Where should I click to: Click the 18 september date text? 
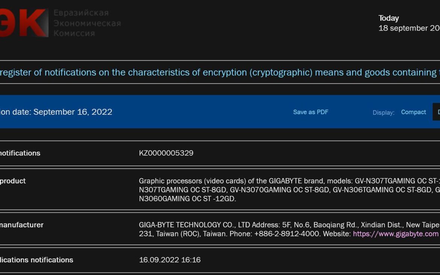(409, 28)
